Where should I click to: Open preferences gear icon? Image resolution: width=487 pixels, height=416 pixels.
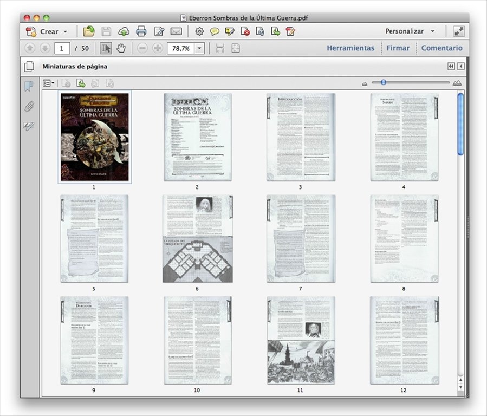click(x=199, y=31)
